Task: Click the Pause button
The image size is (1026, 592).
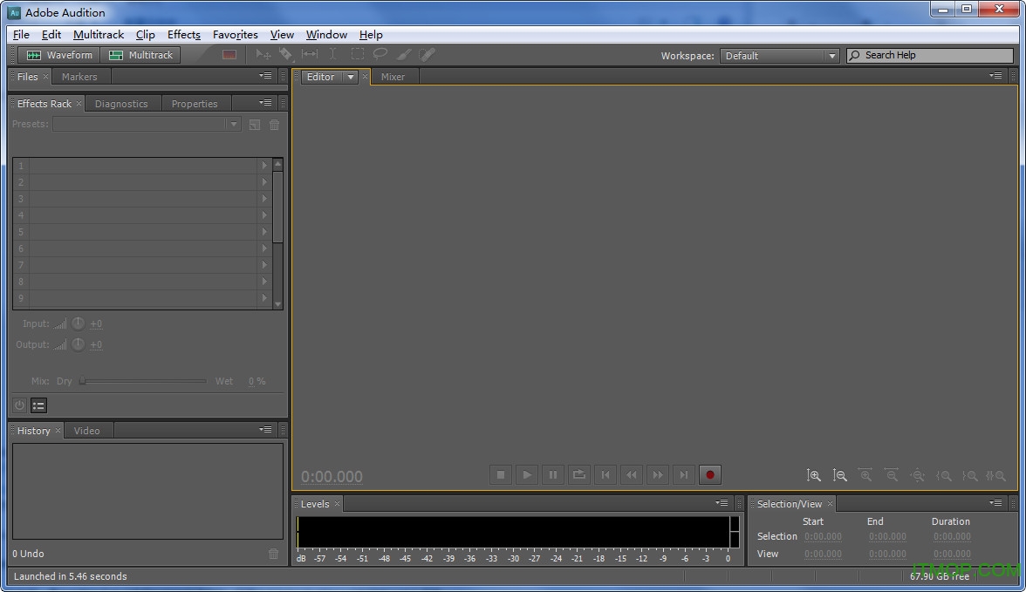Action: (x=553, y=475)
